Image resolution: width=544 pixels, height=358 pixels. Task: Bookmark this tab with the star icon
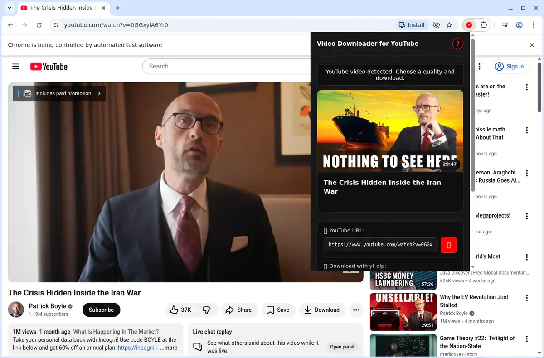449,25
